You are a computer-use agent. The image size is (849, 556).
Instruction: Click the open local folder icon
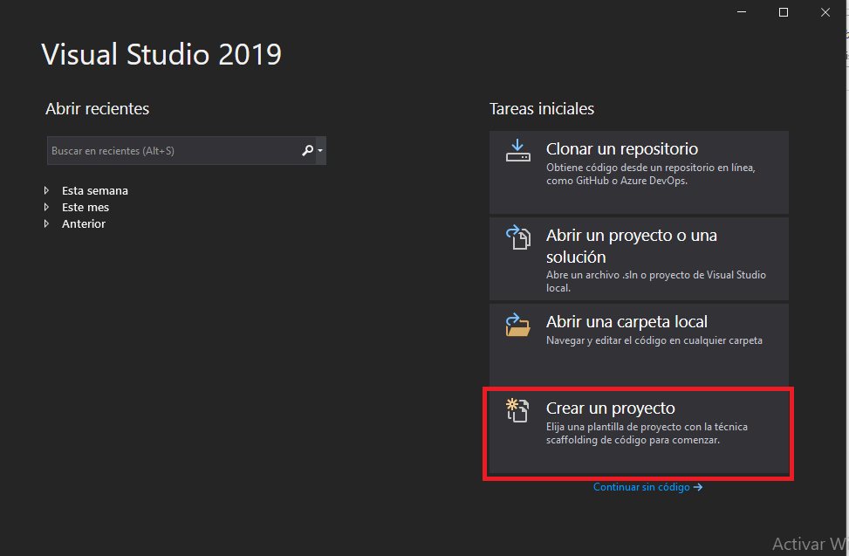(x=517, y=325)
